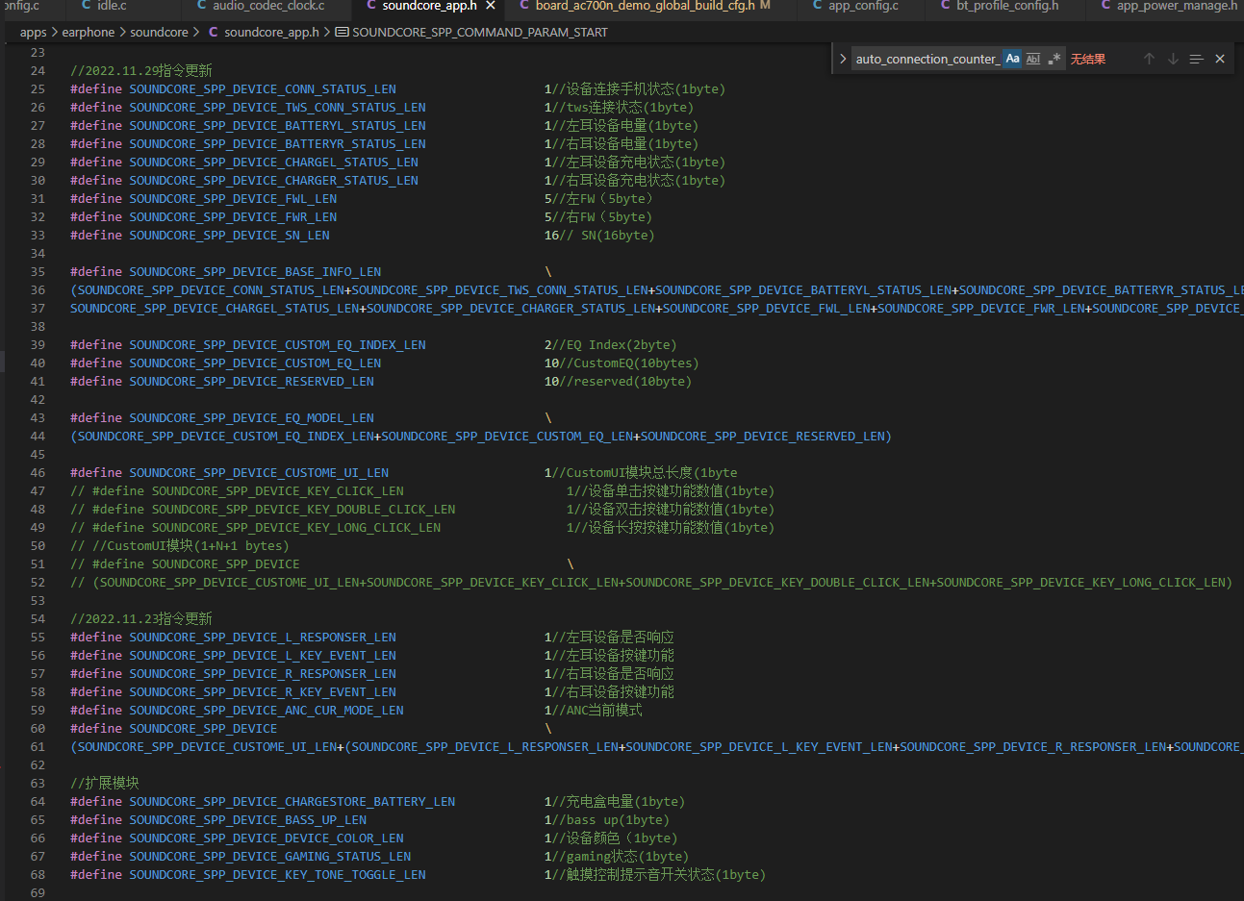This screenshot has height=901, width=1244.
Task: Click SOUNDCORE_SPP_DEVICE_BASS_UP_LEN on line 65
Action: (248, 820)
